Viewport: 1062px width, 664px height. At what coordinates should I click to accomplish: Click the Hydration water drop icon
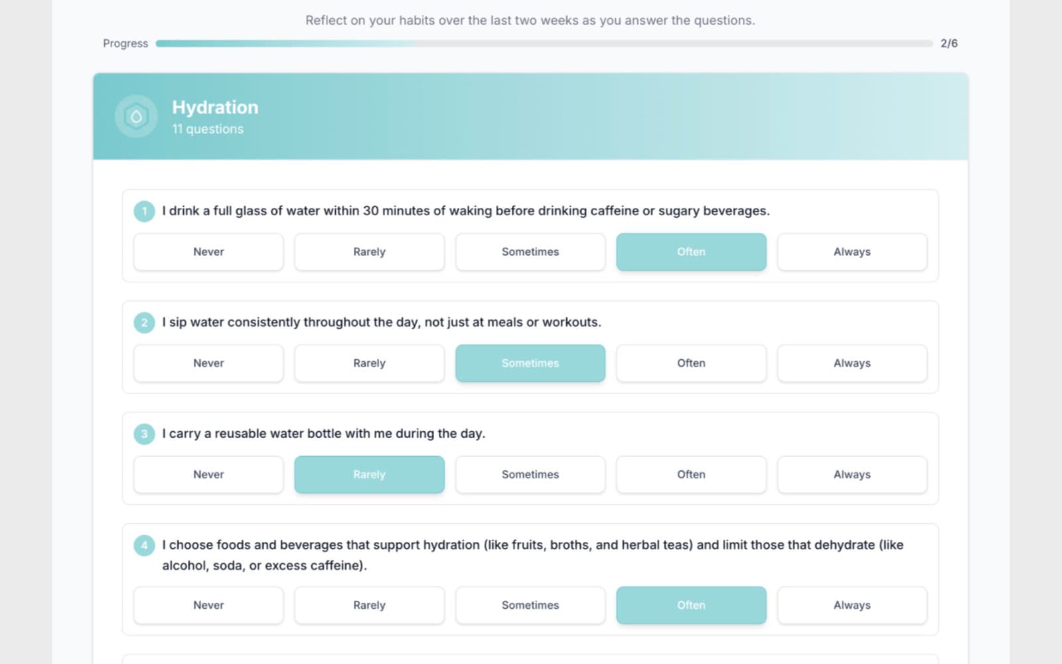pos(136,117)
